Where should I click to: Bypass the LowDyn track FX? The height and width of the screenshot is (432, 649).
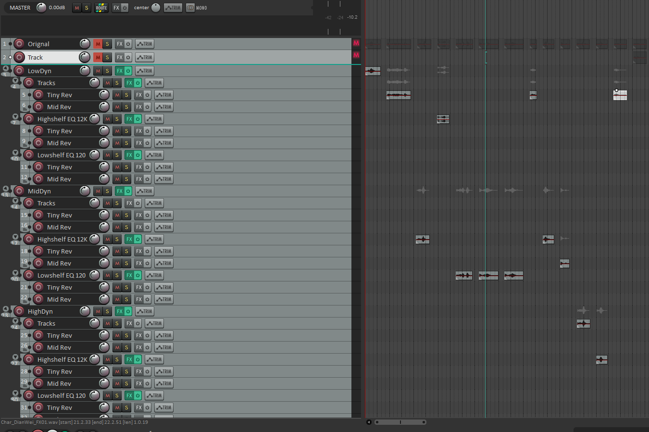(x=128, y=71)
